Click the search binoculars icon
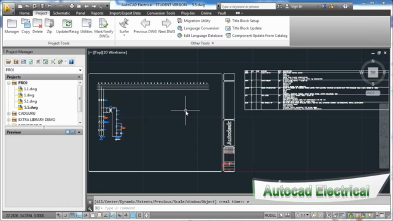The image size is (393, 221). click(279, 7)
